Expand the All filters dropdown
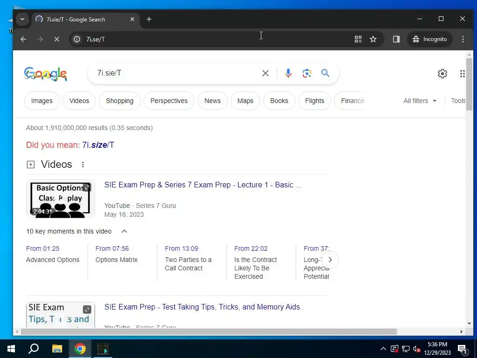The height and width of the screenshot is (358, 477). click(420, 101)
